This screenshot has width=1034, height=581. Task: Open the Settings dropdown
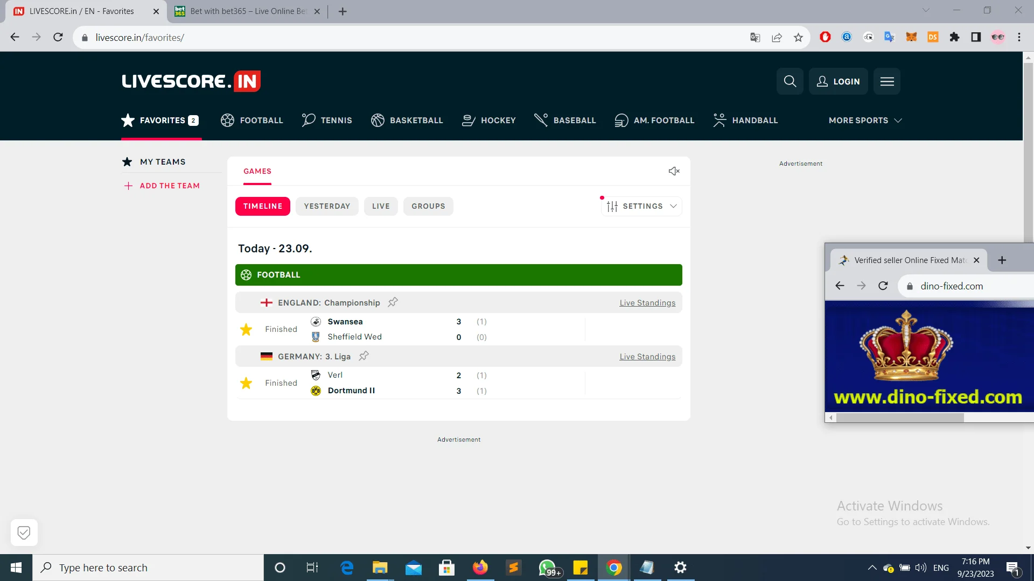point(641,206)
